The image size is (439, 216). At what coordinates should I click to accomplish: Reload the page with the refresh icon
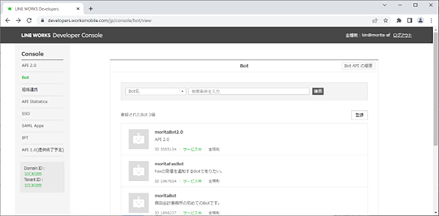click(29, 21)
